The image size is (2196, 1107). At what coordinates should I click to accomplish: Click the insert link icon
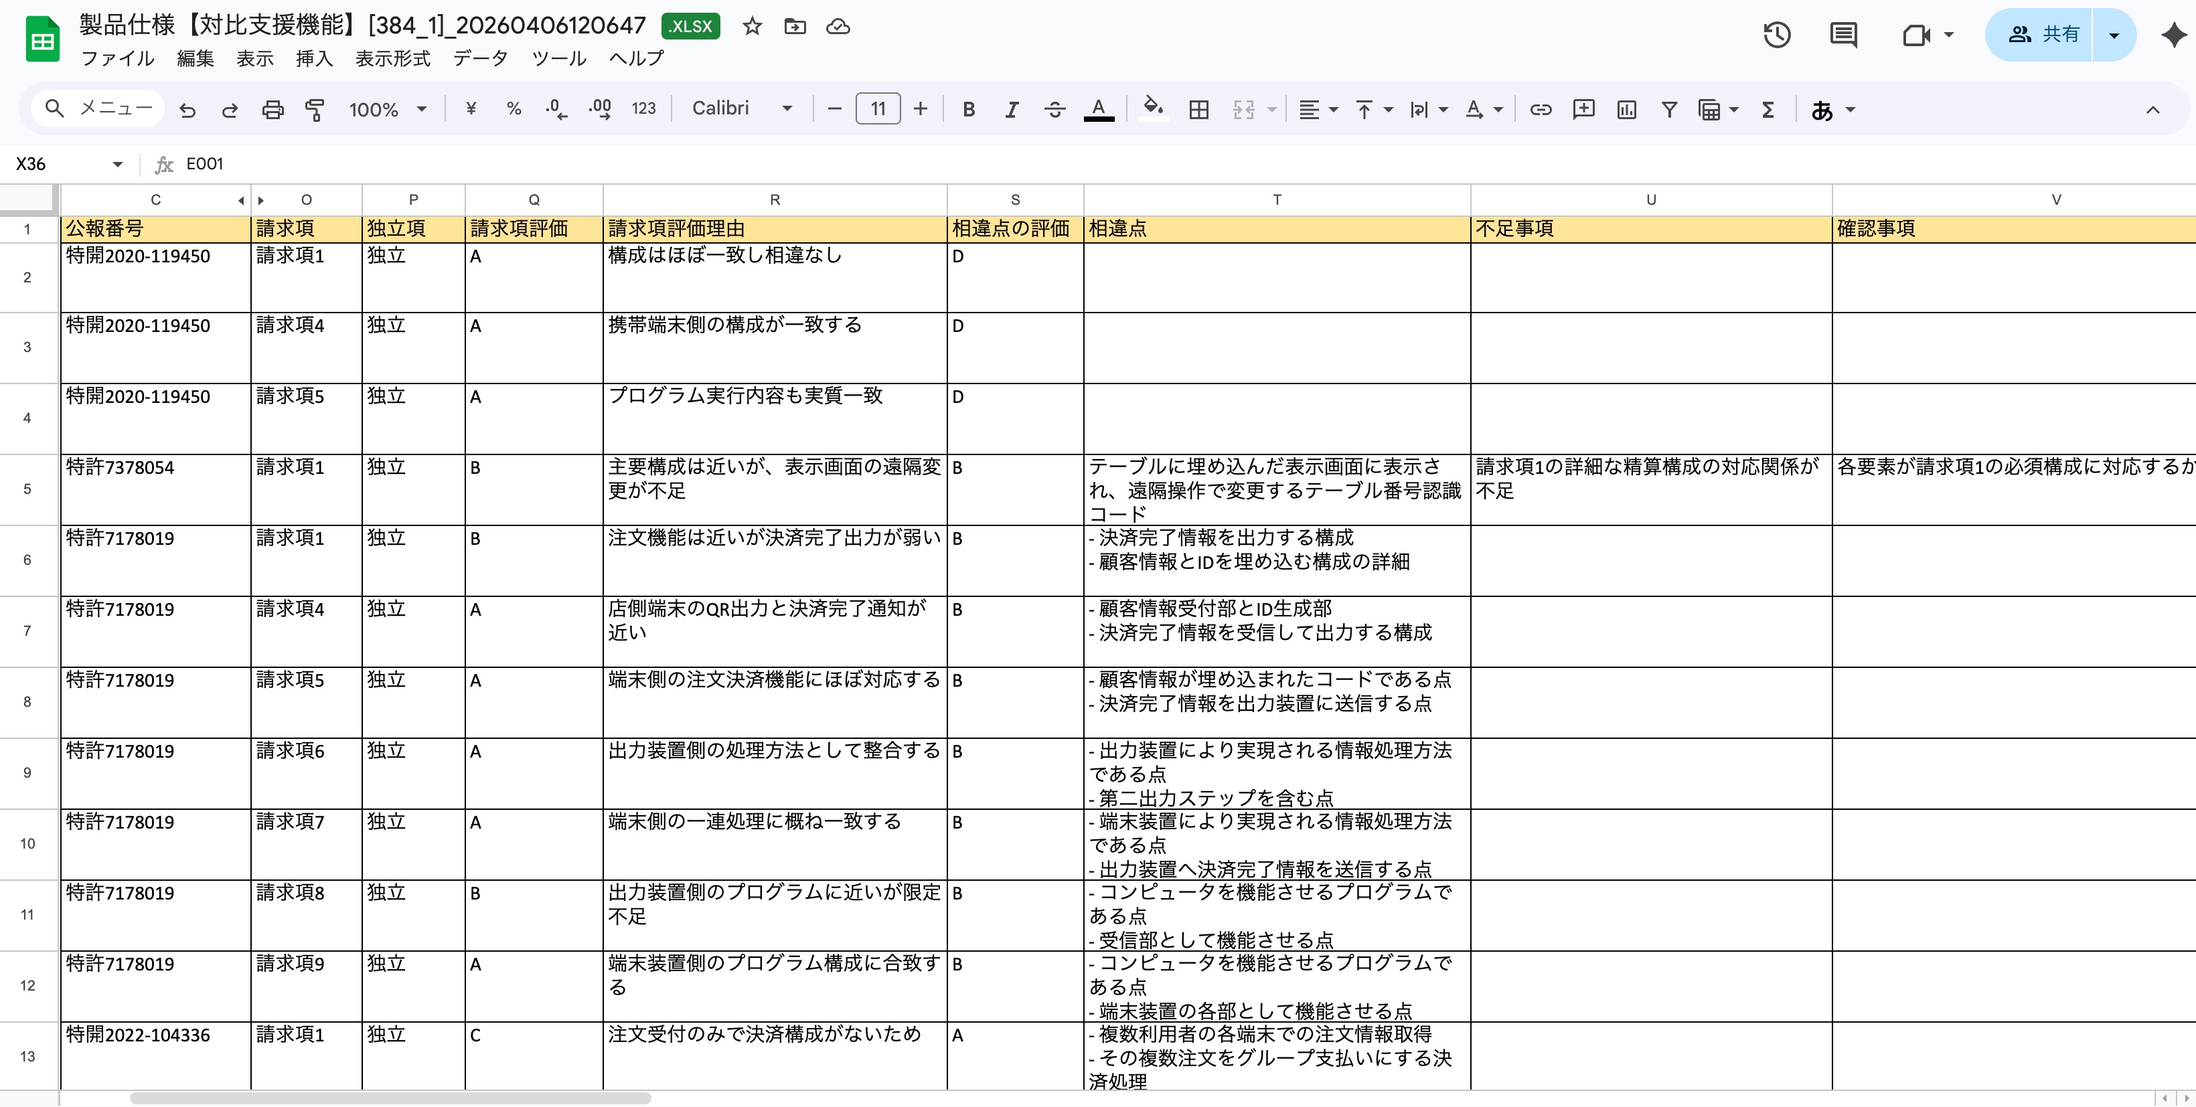point(1541,109)
